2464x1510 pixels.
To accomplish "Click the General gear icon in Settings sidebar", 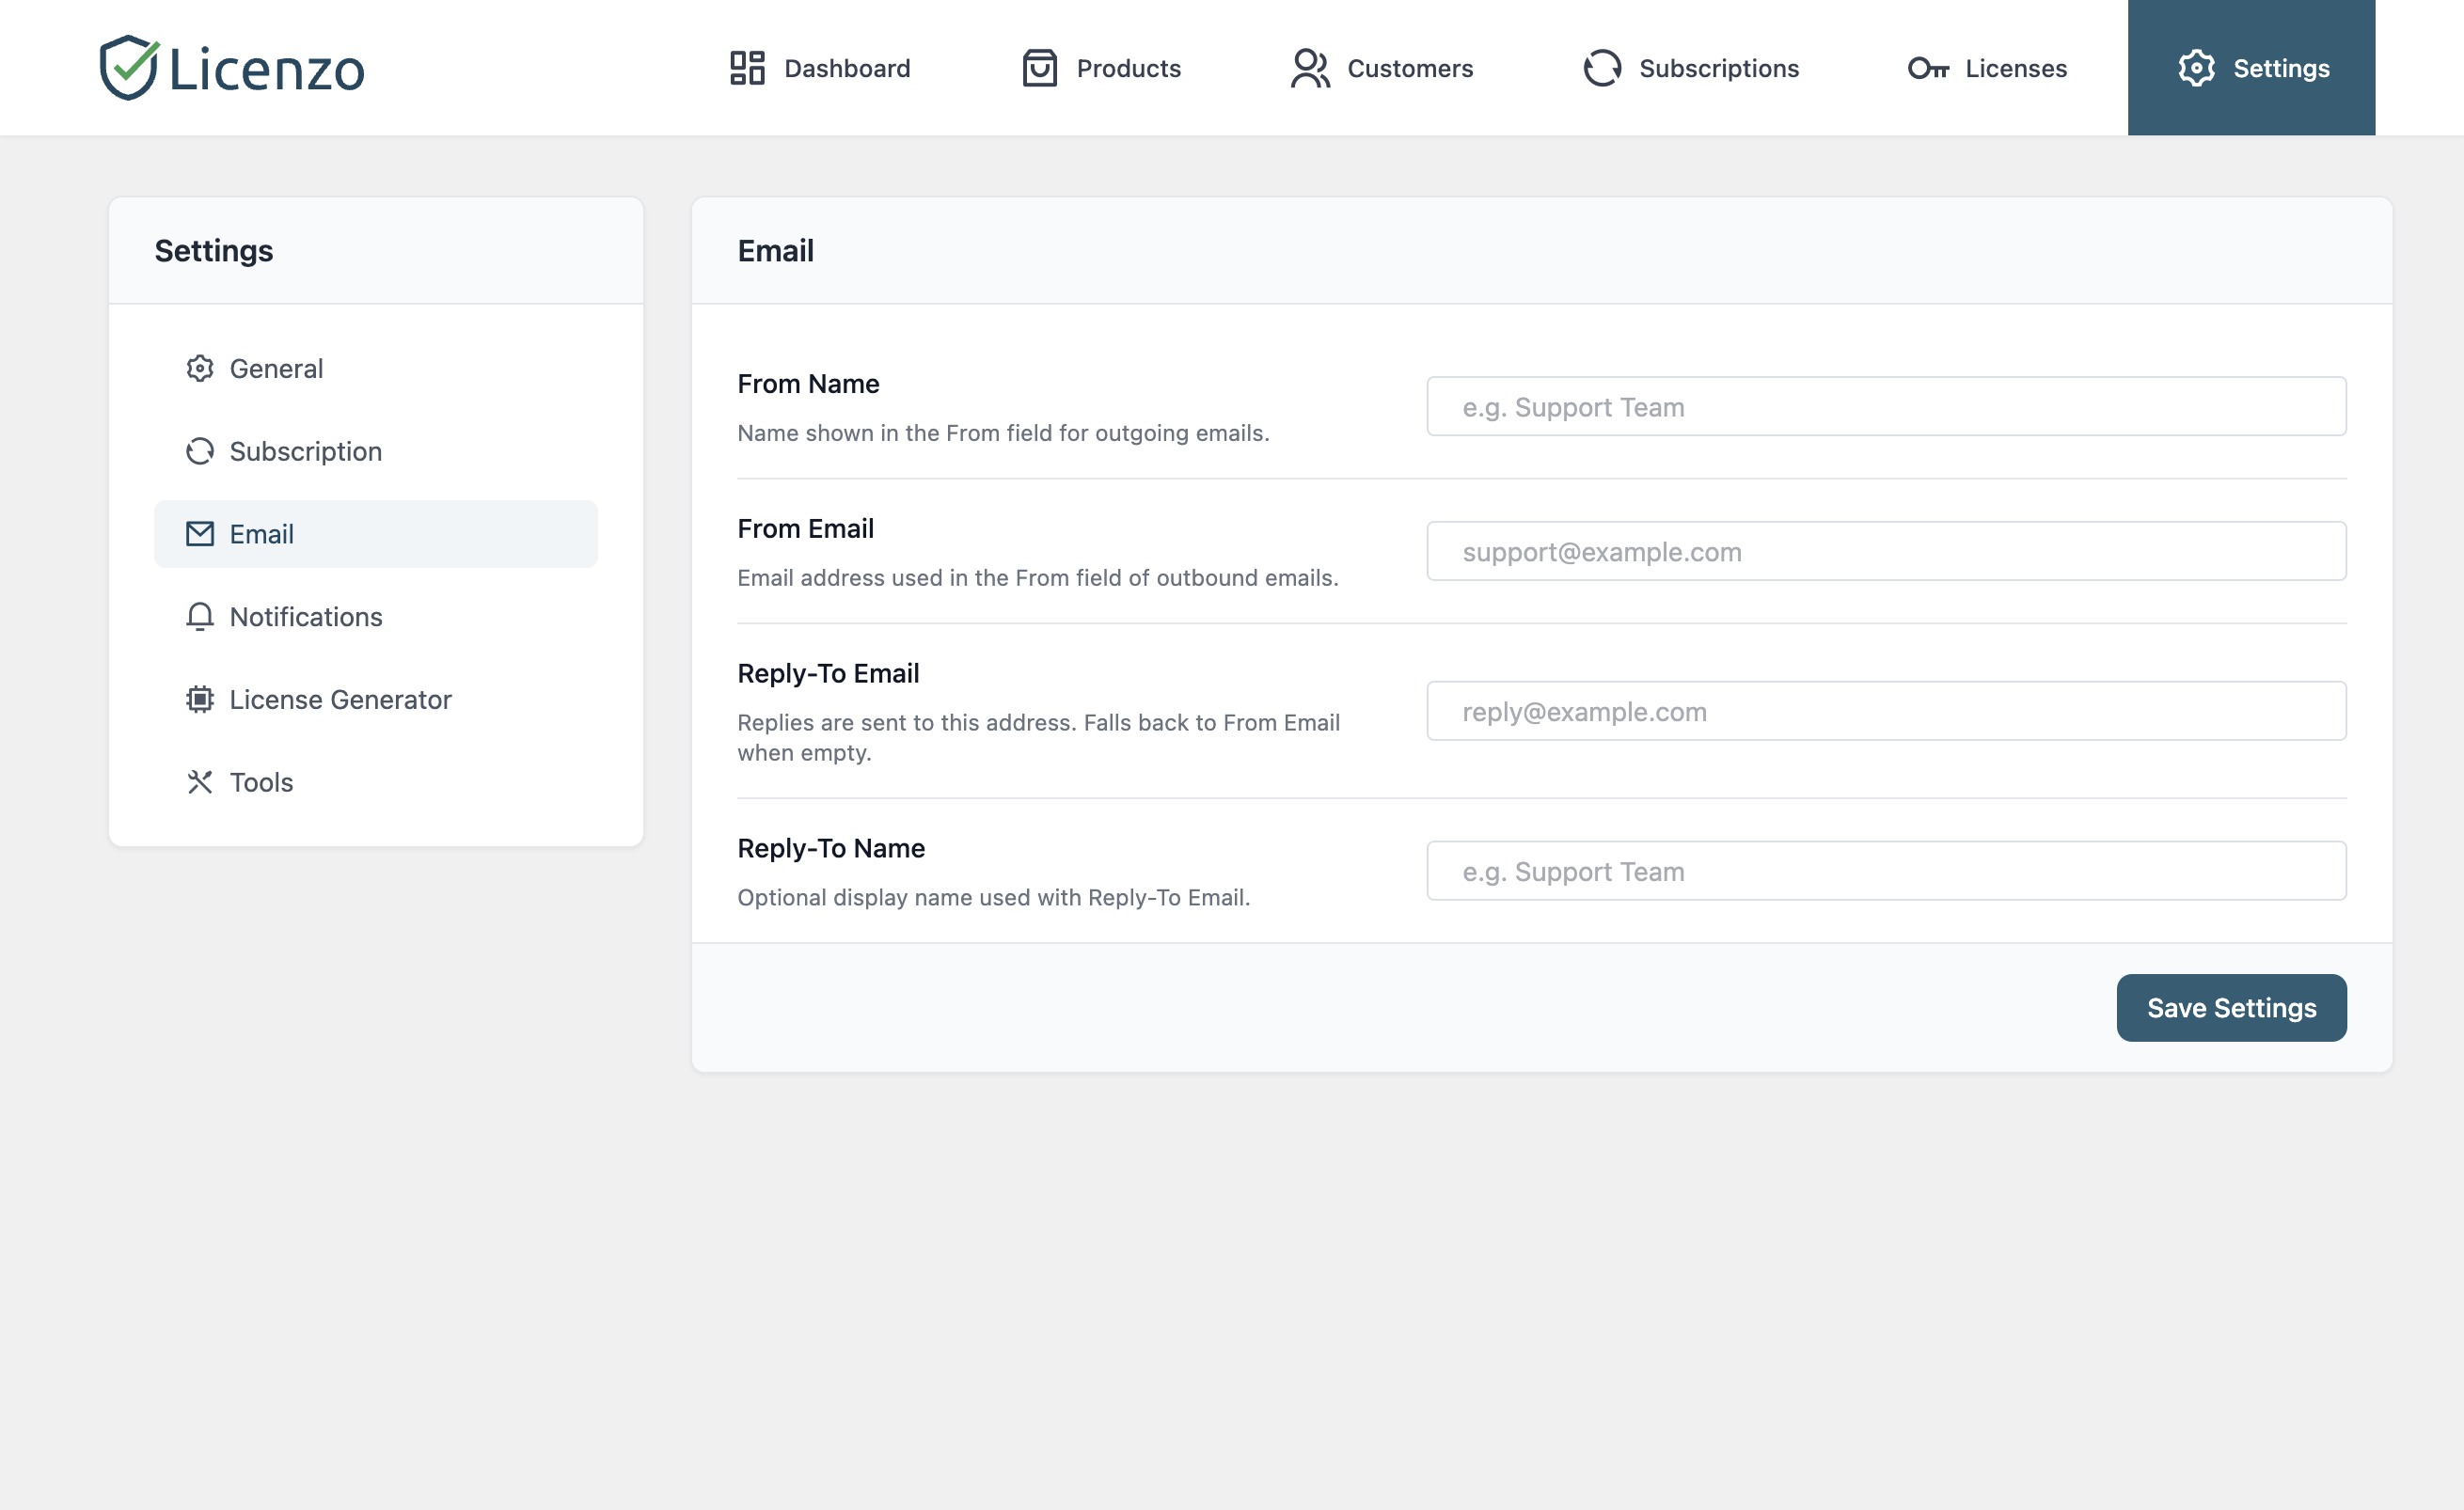I will coord(200,368).
